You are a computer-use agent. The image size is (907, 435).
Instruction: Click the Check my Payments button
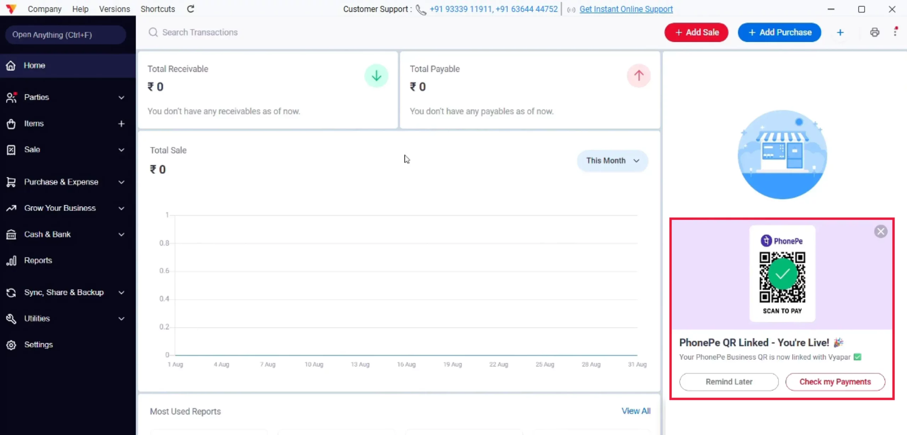point(835,382)
